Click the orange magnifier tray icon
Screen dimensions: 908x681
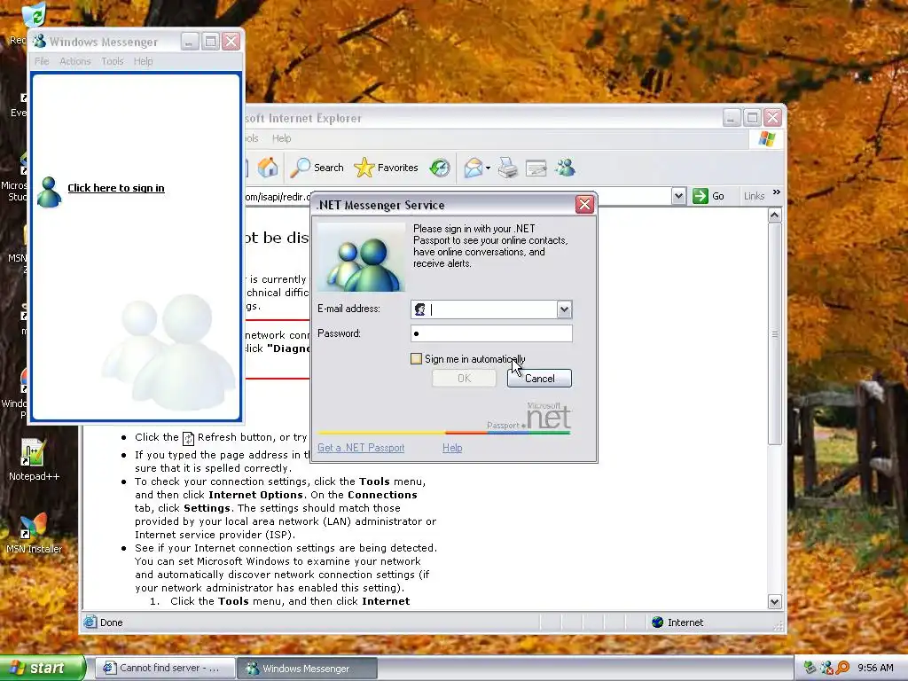[x=842, y=668]
